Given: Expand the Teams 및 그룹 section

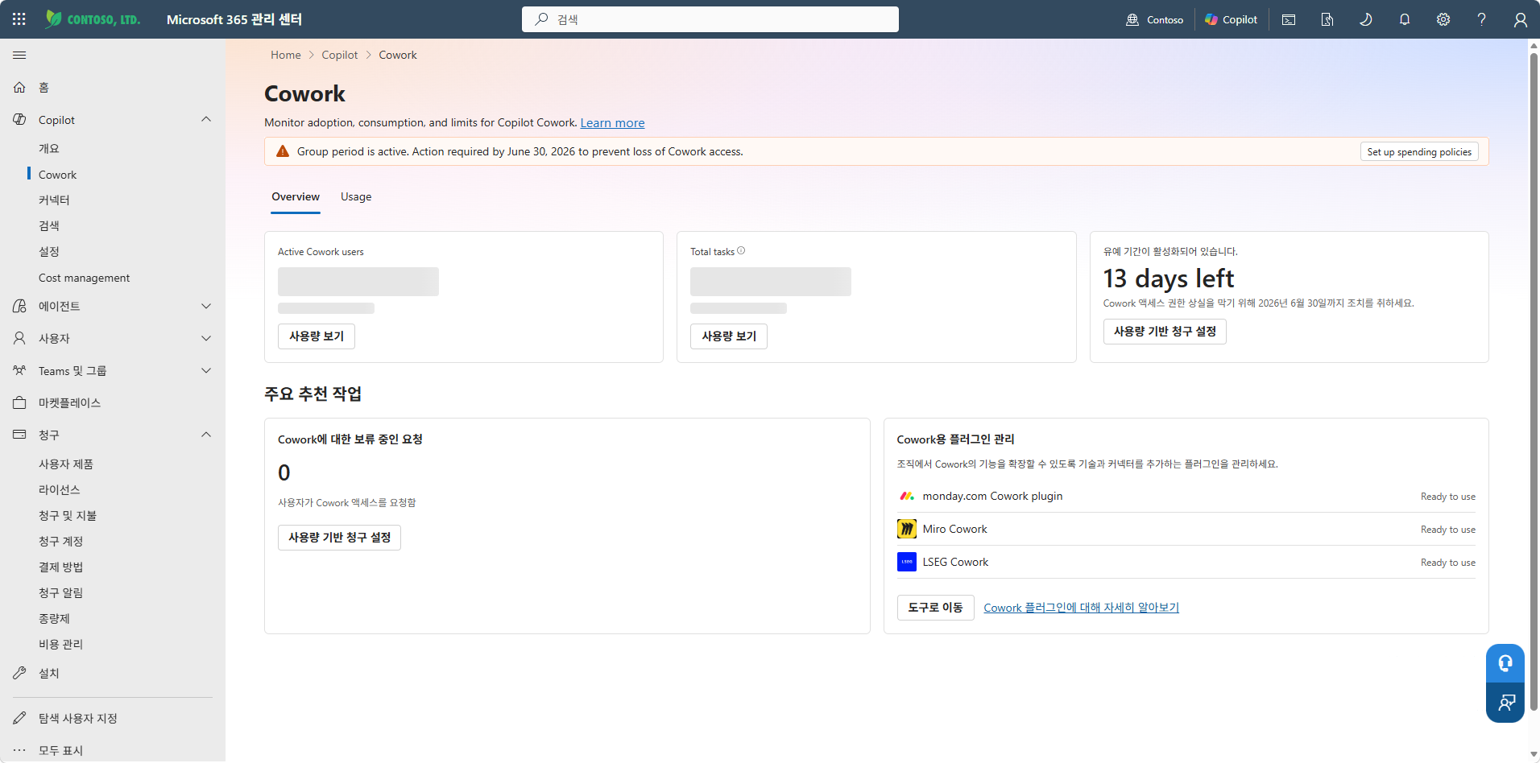Looking at the screenshot, I should pyautogui.click(x=206, y=370).
